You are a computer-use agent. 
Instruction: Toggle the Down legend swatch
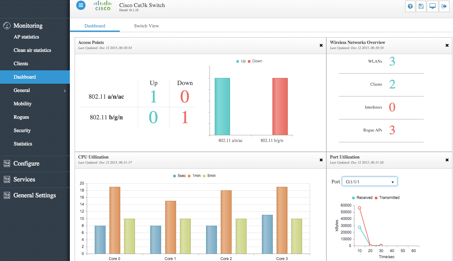[x=249, y=61]
